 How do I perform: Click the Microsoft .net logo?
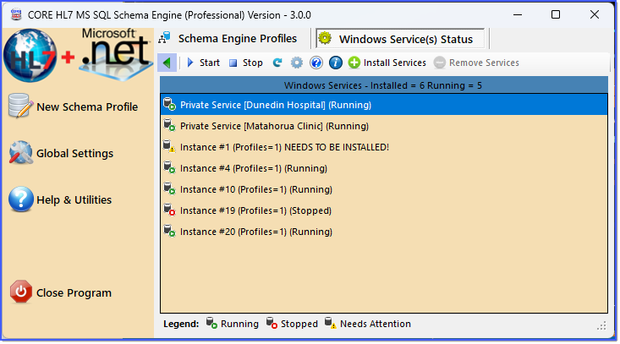(x=116, y=53)
